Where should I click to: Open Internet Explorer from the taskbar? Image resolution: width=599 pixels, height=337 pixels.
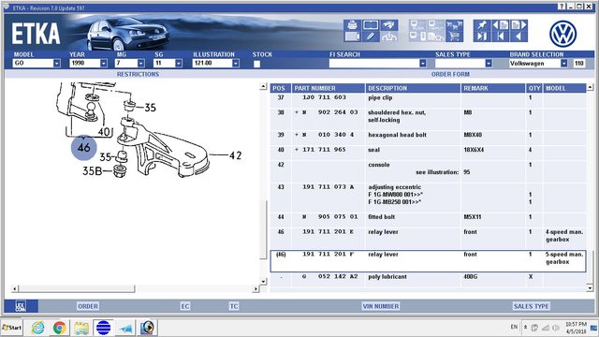pyautogui.click(x=37, y=328)
